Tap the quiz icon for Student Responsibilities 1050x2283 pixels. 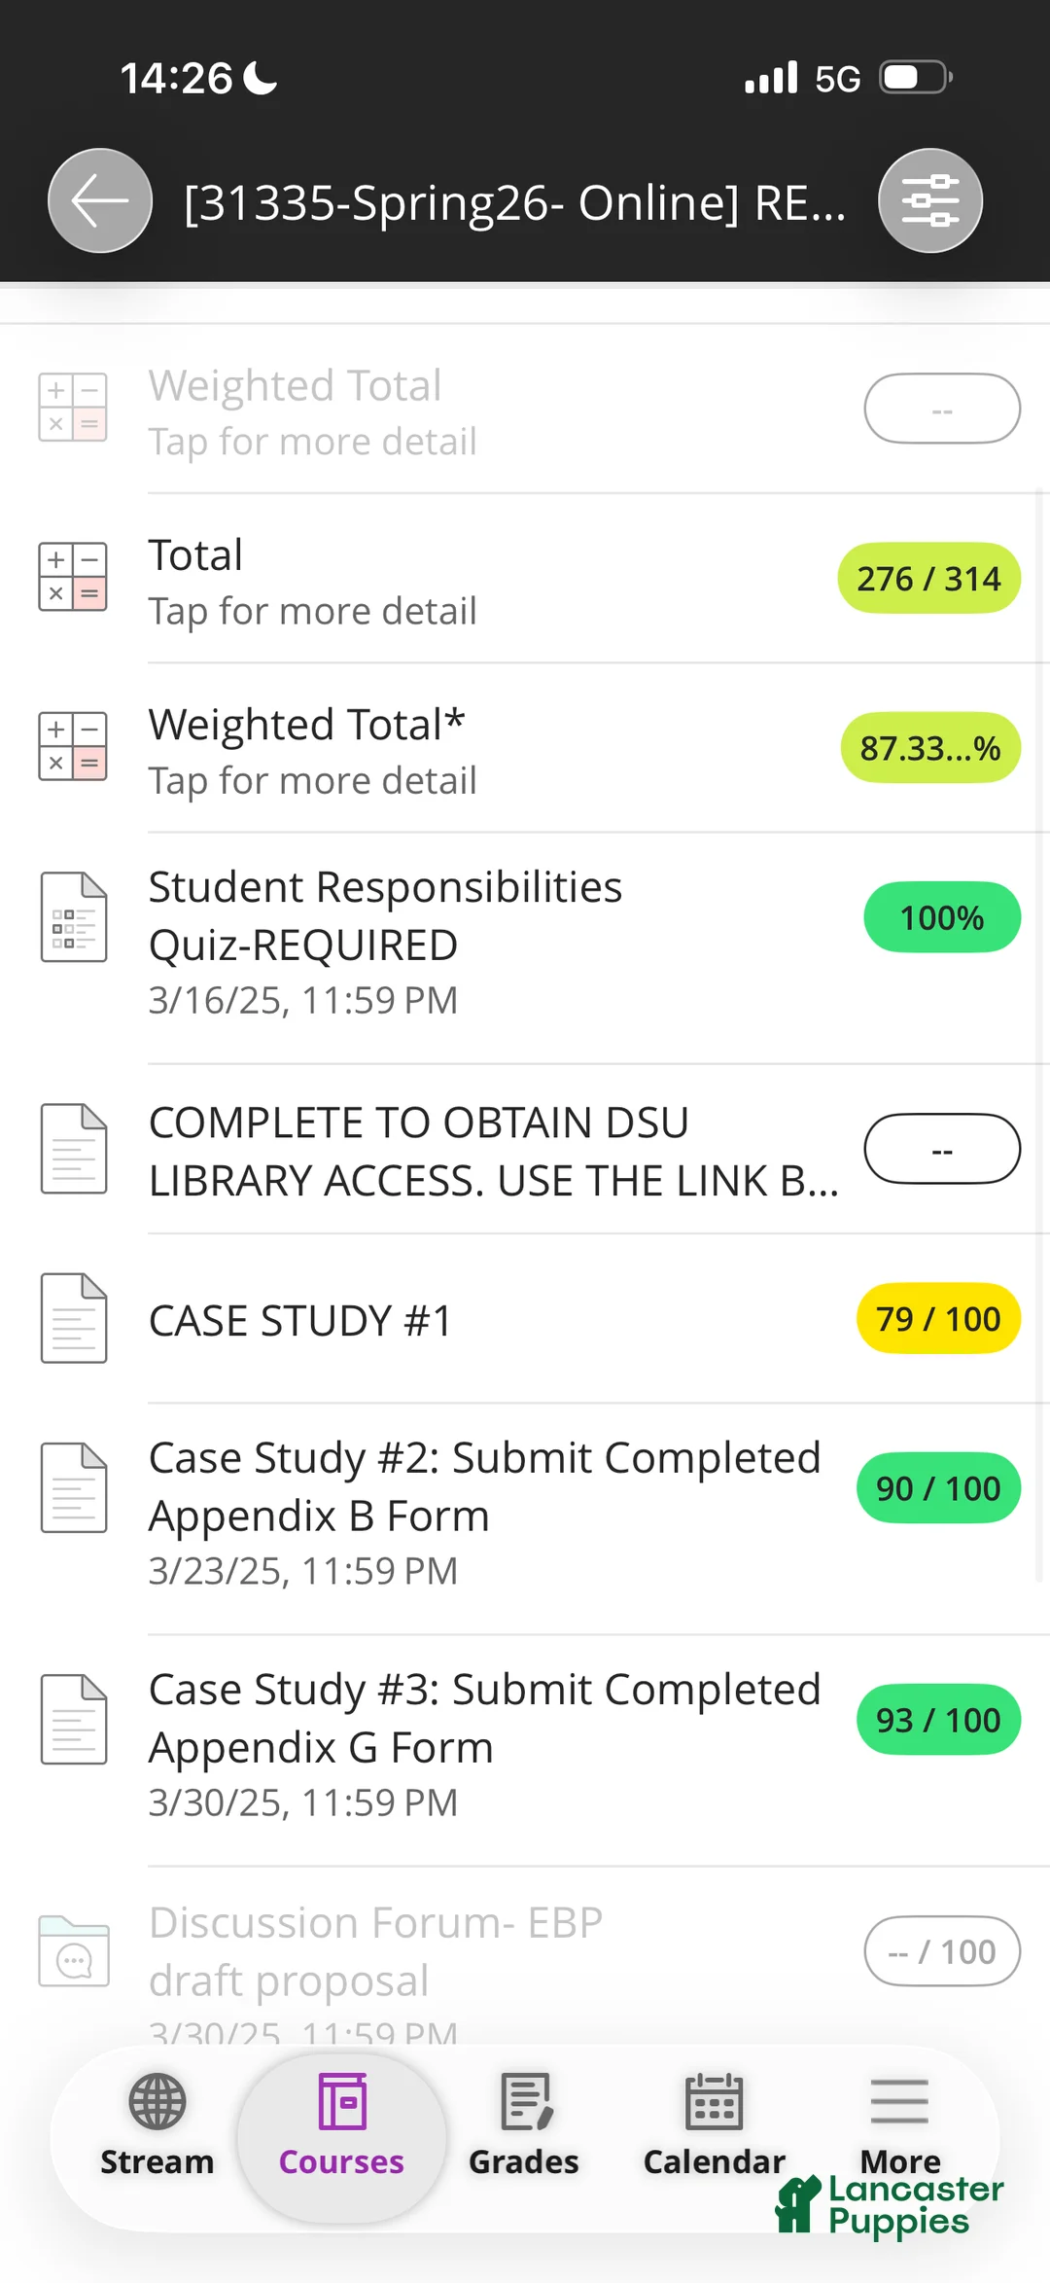[74, 917]
